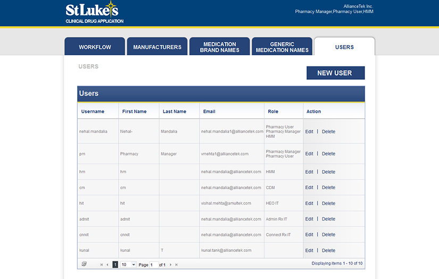The height and width of the screenshot is (279, 439).
Task: Delete the hit user
Action: click(328, 204)
